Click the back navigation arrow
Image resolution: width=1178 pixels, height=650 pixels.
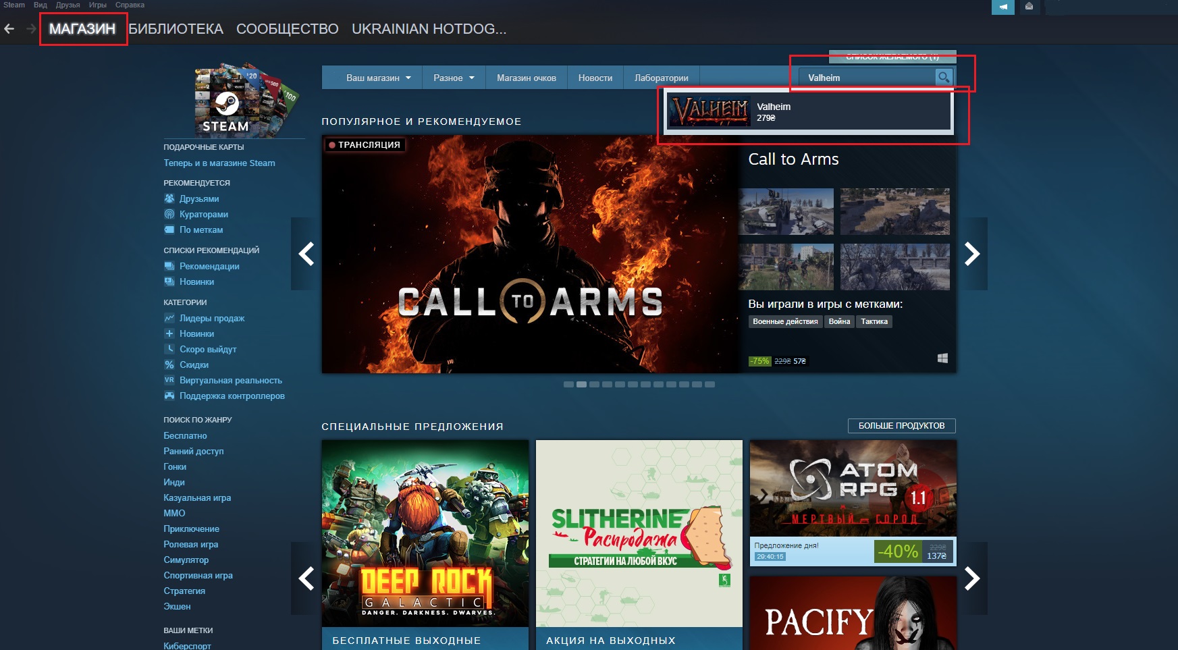click(x=9, y=29)
